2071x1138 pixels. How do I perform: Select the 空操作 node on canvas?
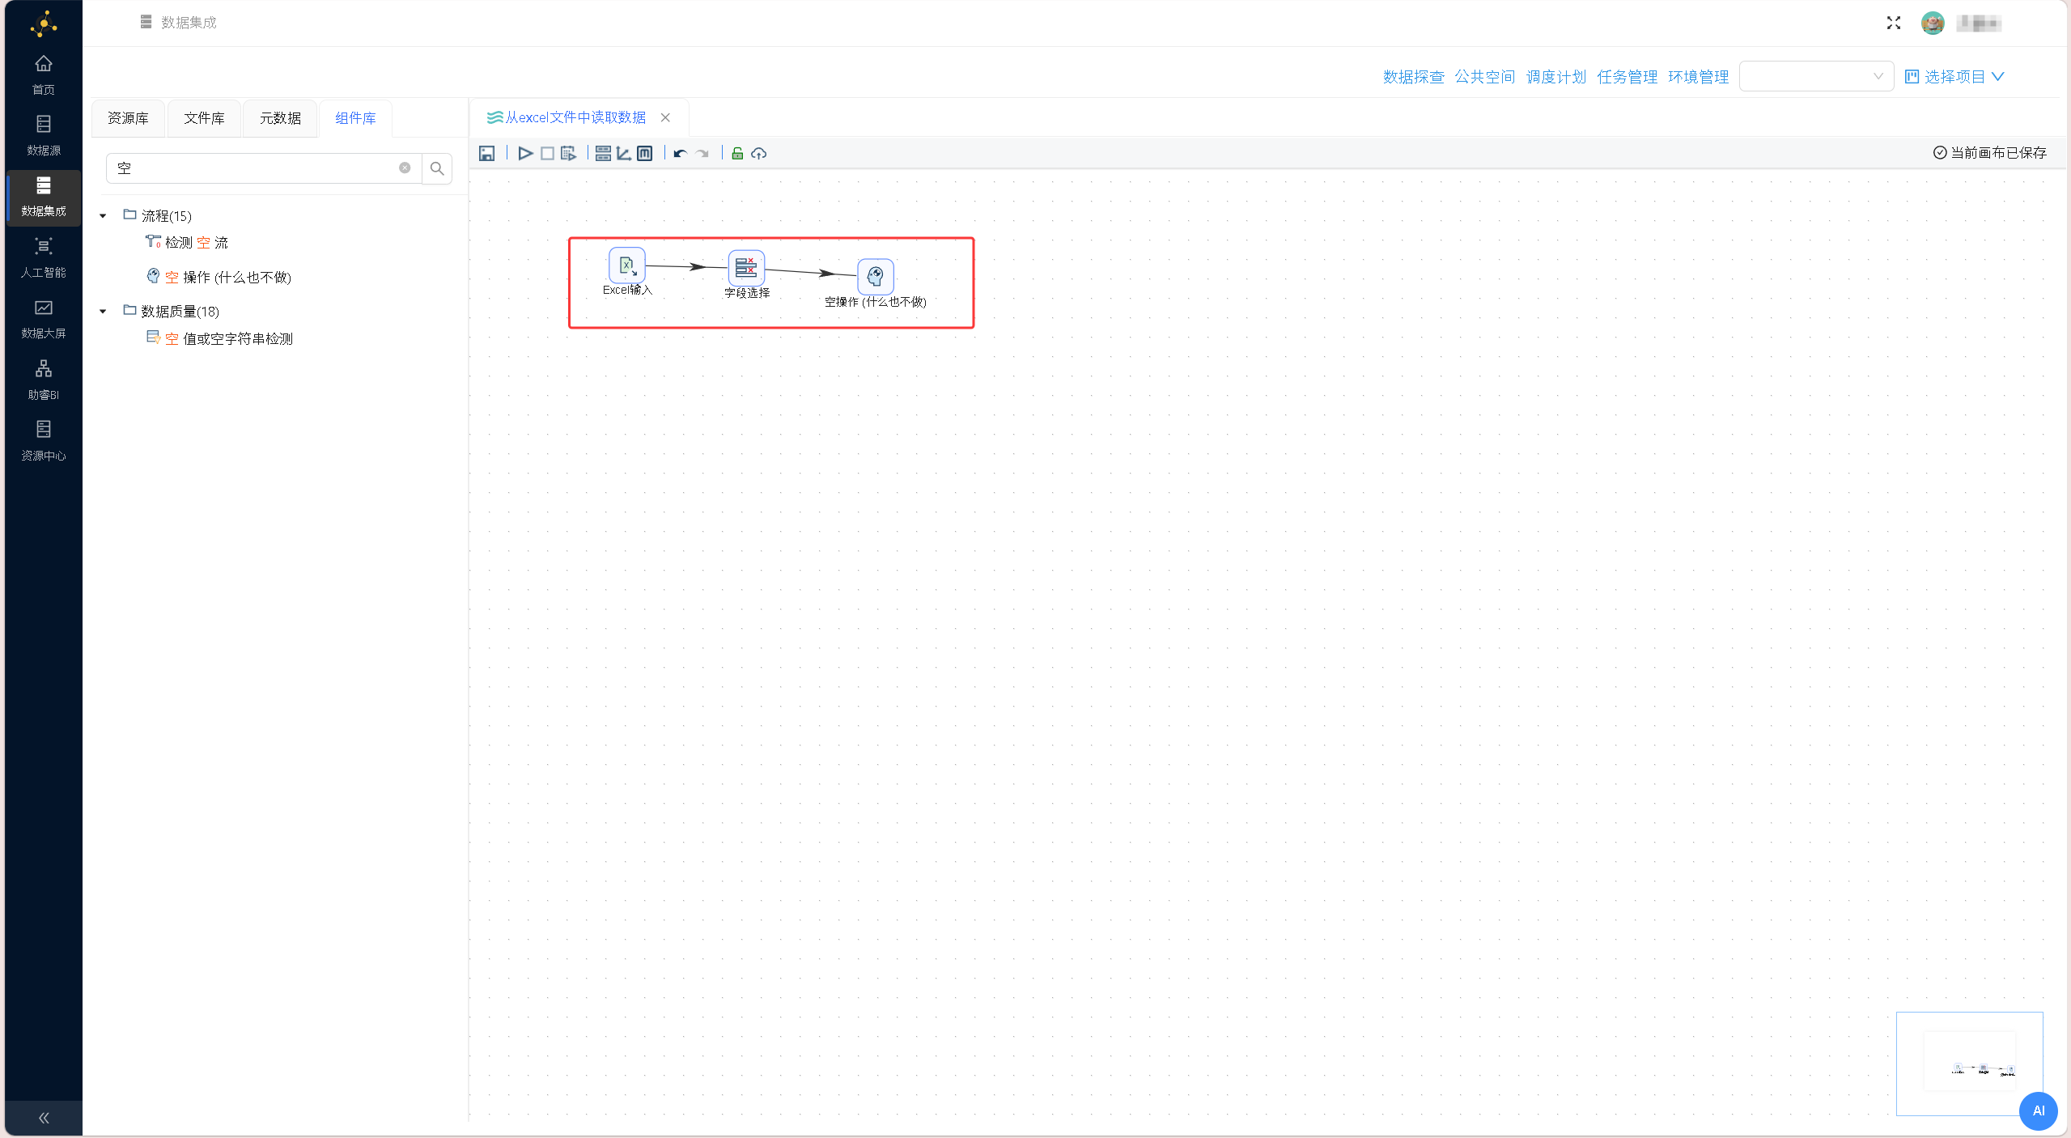tap(875, 277)
